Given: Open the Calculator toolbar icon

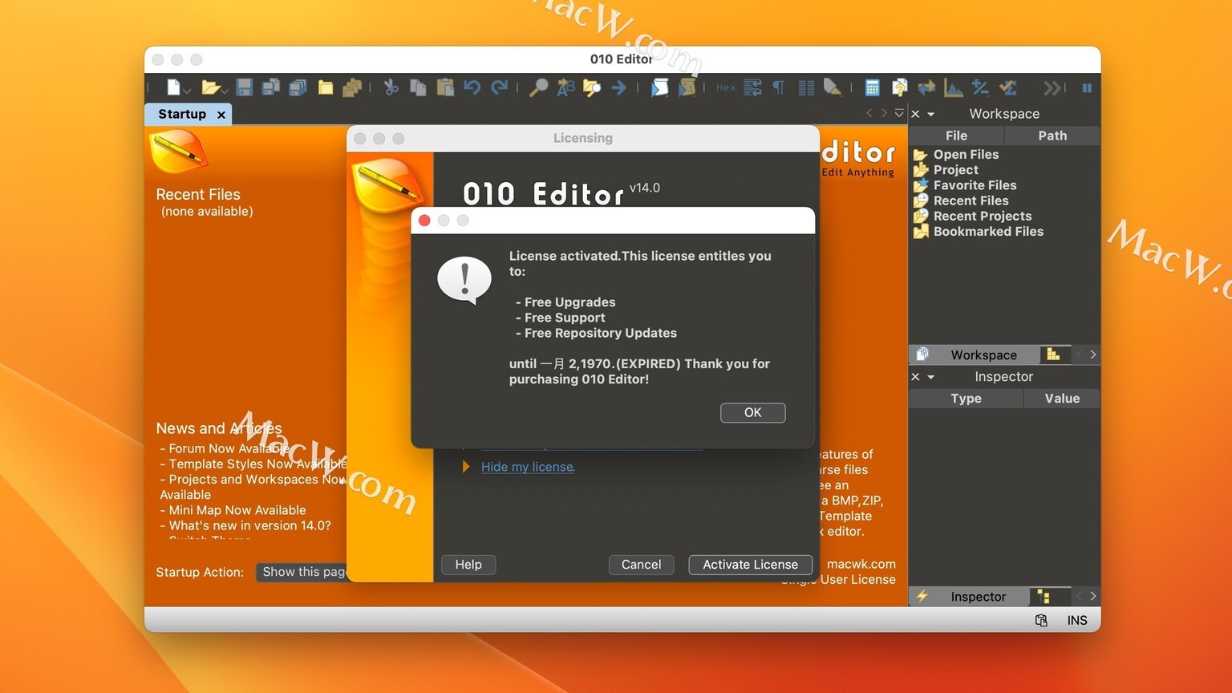Looking at the screenshot, I should point(872,87).
